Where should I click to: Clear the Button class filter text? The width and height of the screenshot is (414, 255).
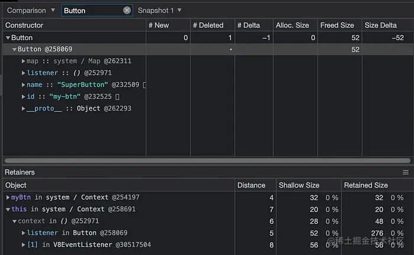(127, 11)
